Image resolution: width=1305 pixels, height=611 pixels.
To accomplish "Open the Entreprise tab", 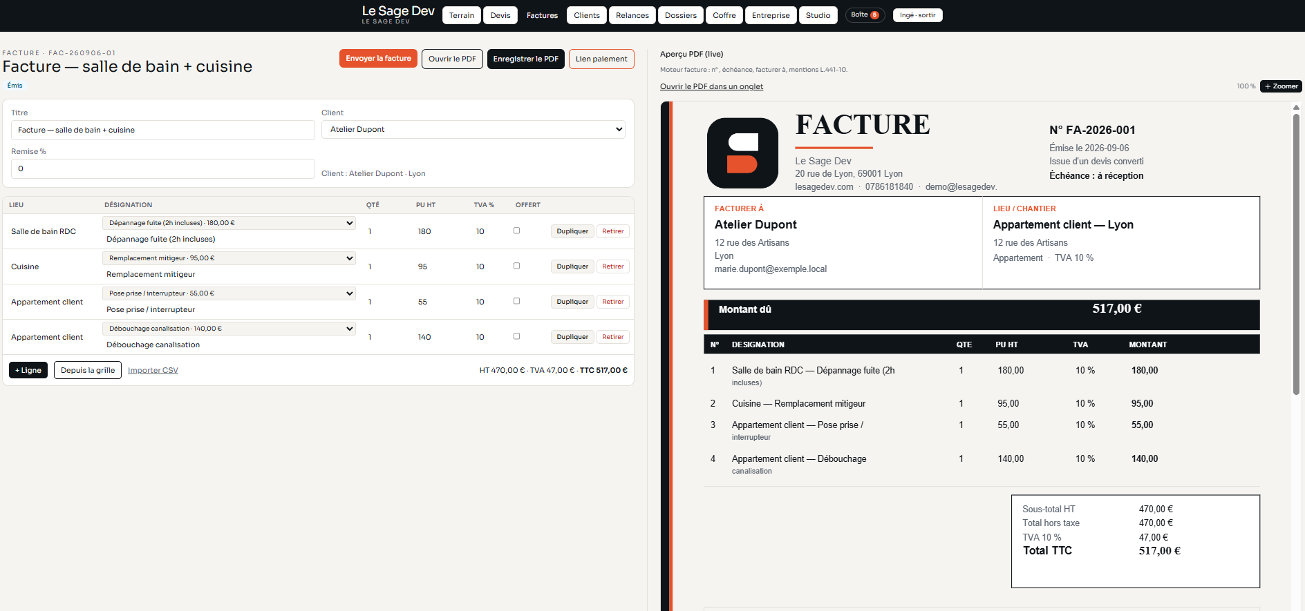I will coord(771,15).
